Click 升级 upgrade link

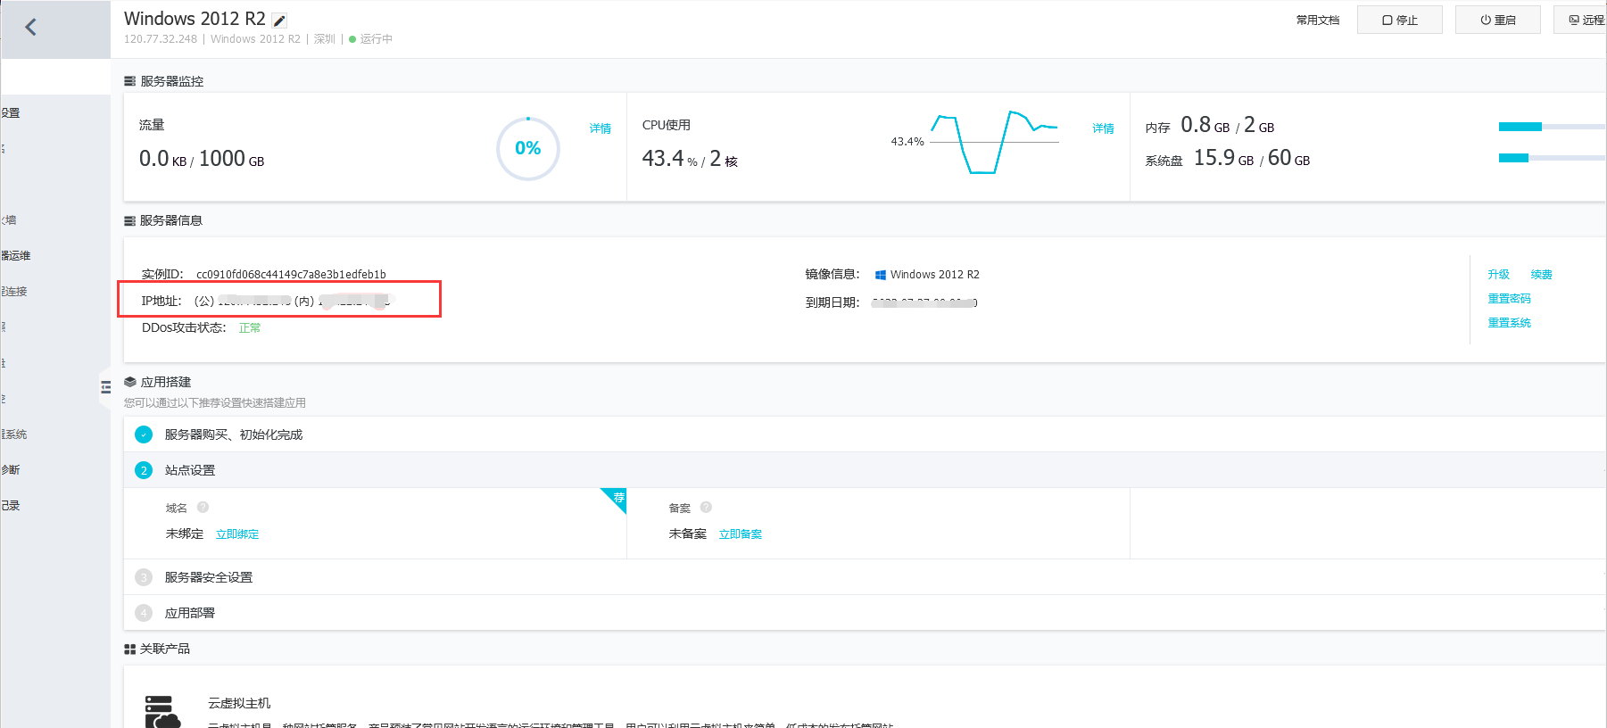1498,275
